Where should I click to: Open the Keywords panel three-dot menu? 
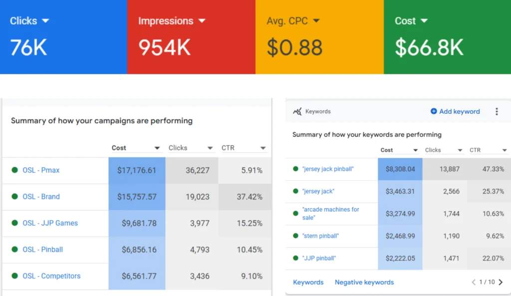[x=497, y=111]
